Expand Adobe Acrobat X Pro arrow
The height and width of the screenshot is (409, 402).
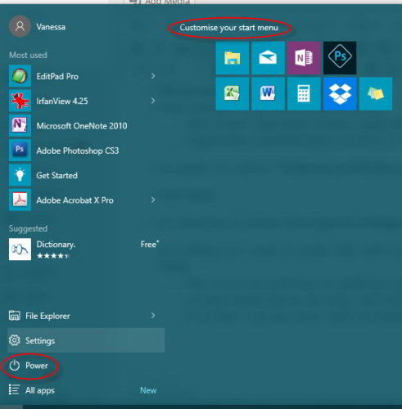pos(153,200)
